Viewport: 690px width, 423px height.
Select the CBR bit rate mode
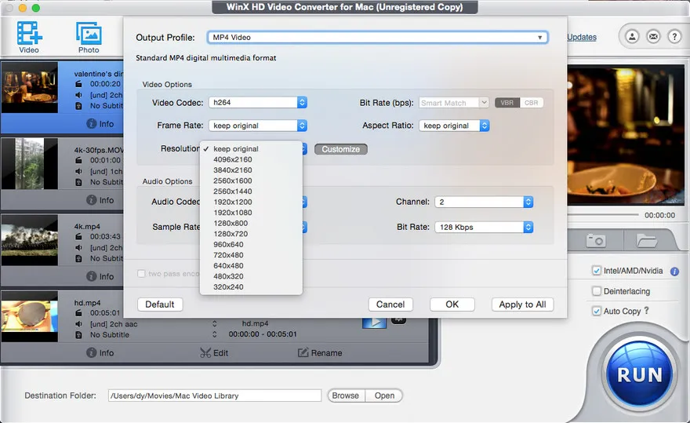[x=531, y=103]
